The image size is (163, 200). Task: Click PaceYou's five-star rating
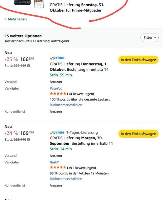coord(58,94)
